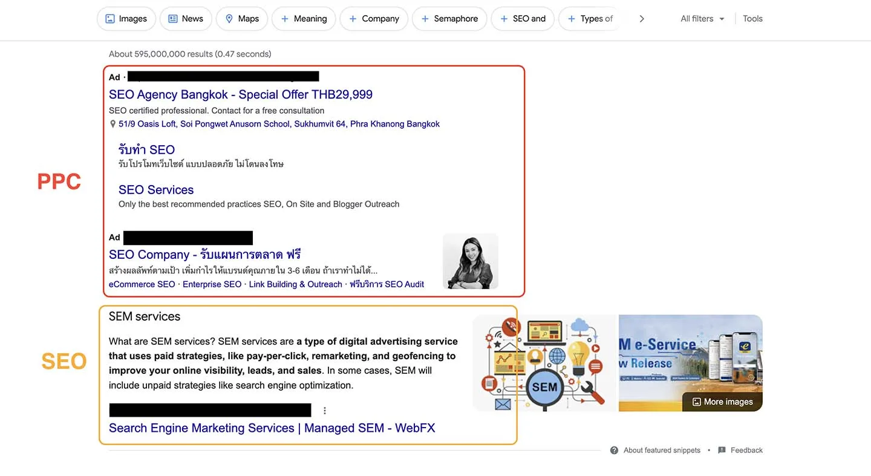Click the plus icon on the Meaning chip
The width and height of the screenshot is (871, 476).
pyautogui.click(x=285, y=18)
